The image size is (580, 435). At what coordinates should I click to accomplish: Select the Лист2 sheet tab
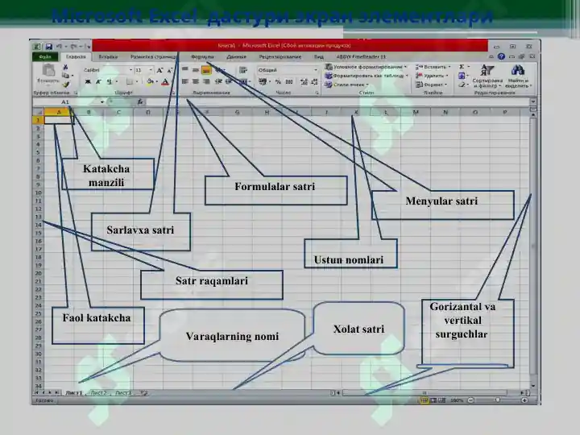pos(98,393)
